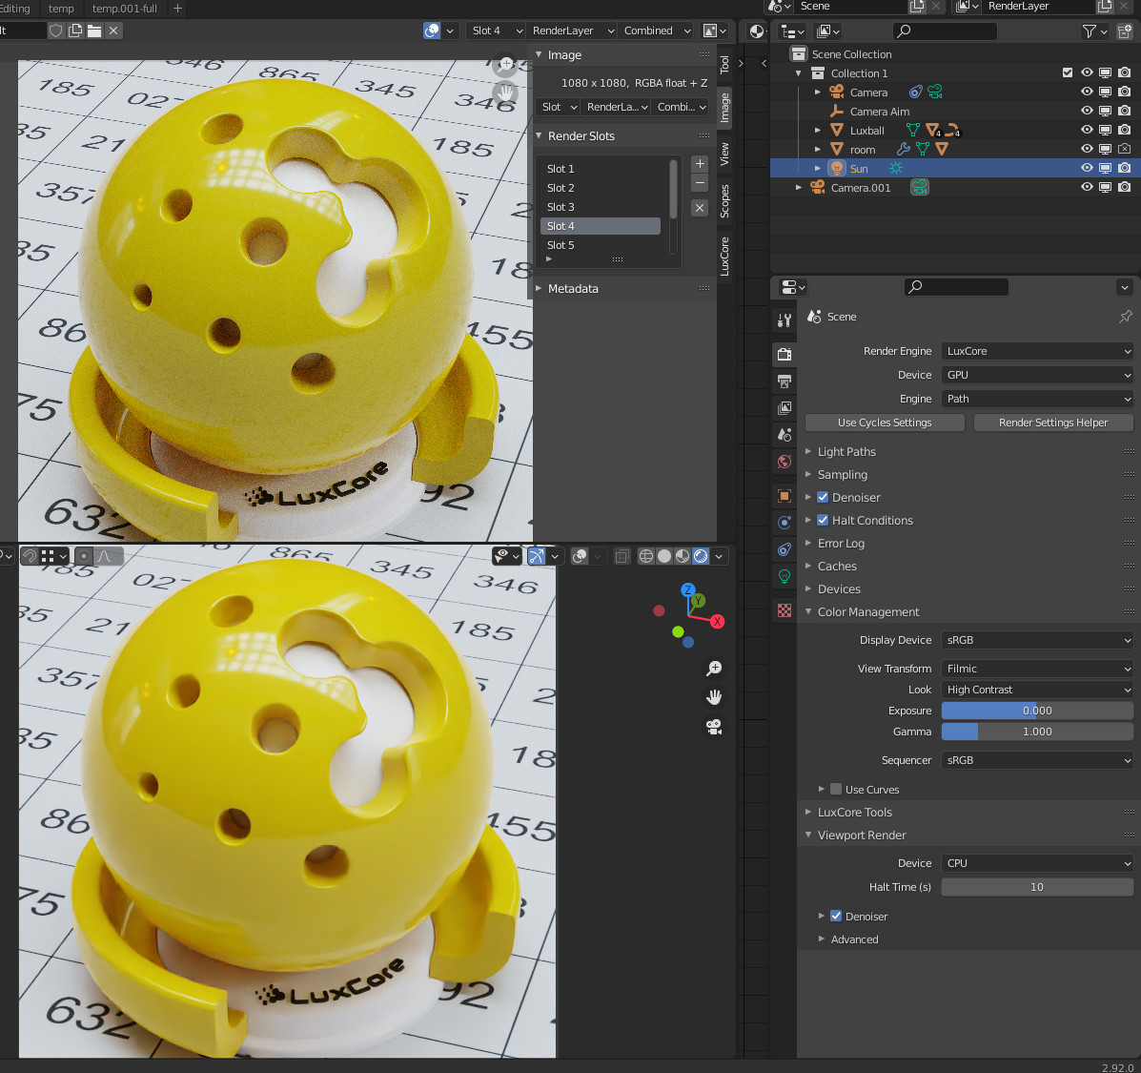The image size is (1141, 1073).
Task: Open the Texture properties tab
Action: [x=784, y=610]
